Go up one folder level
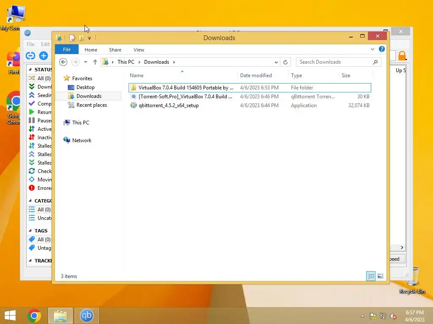Viewport: 433px width, 324px height. (x=95, y=62)
